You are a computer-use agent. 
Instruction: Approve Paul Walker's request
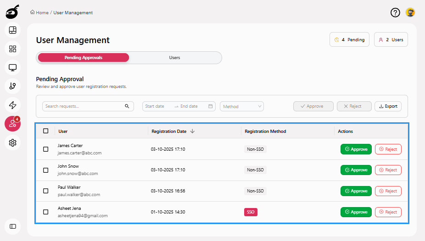356,191
